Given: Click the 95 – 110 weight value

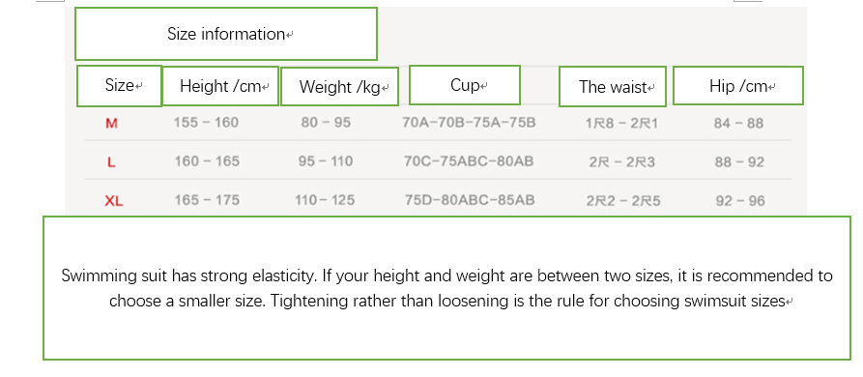Looking at the screenshot, I should [x=326, y=161].
